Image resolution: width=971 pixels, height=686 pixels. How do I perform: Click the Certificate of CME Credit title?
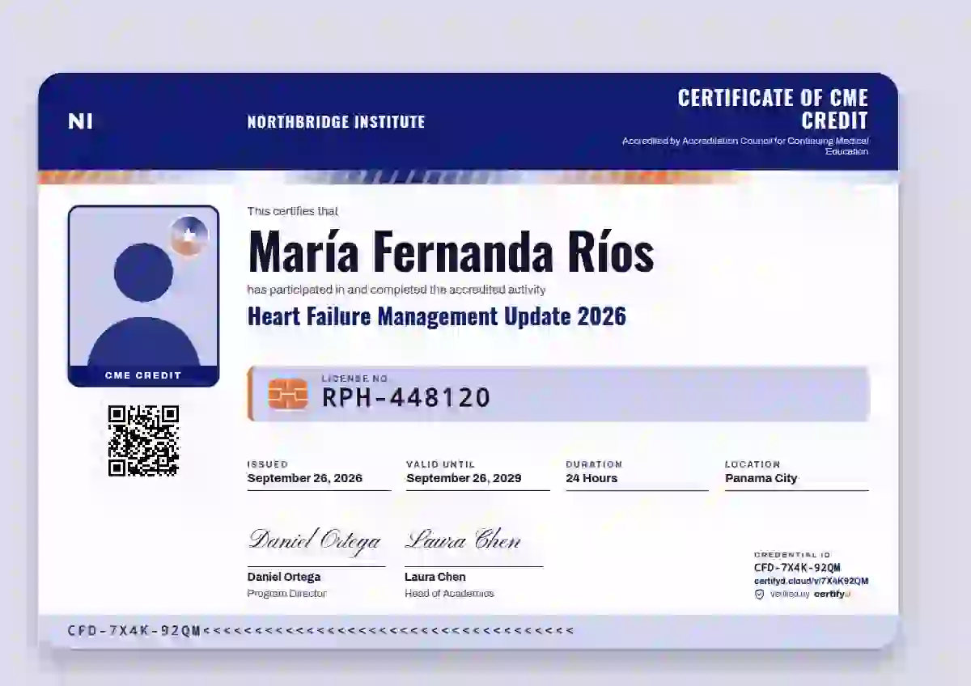[773, 109]
